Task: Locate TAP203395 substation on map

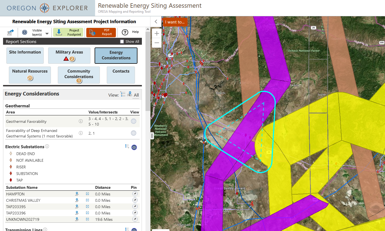Action: [77, 207]
